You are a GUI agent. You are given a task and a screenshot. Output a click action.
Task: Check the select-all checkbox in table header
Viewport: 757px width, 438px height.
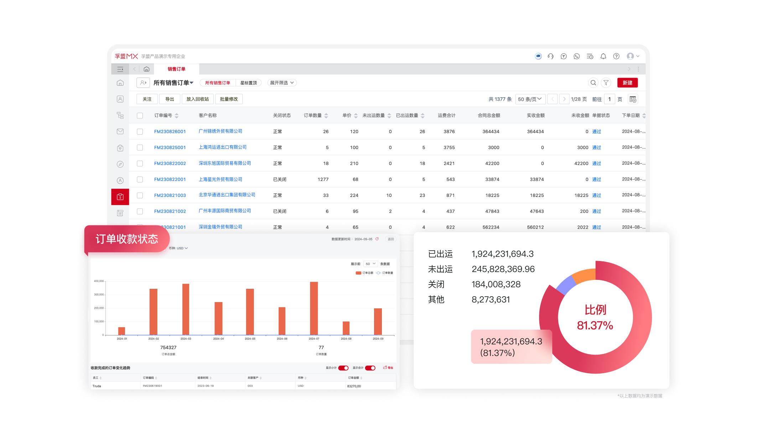(x=140, y=115)
